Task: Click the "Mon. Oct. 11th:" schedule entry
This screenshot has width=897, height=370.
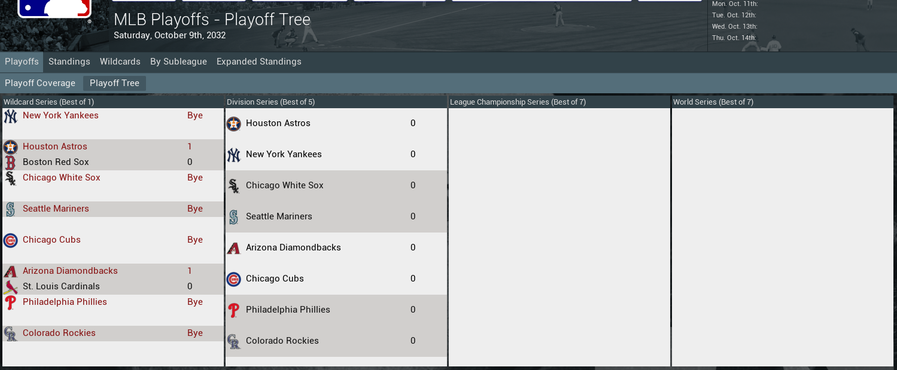Action: (735, 4)
